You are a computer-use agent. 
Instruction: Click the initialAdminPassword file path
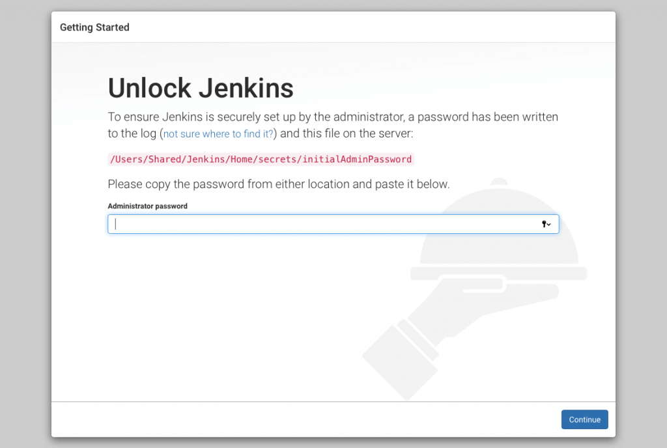[x=261, y=159]
